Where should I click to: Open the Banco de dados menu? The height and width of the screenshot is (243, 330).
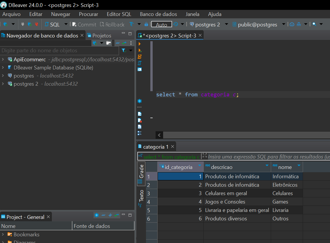click(158, 14)
